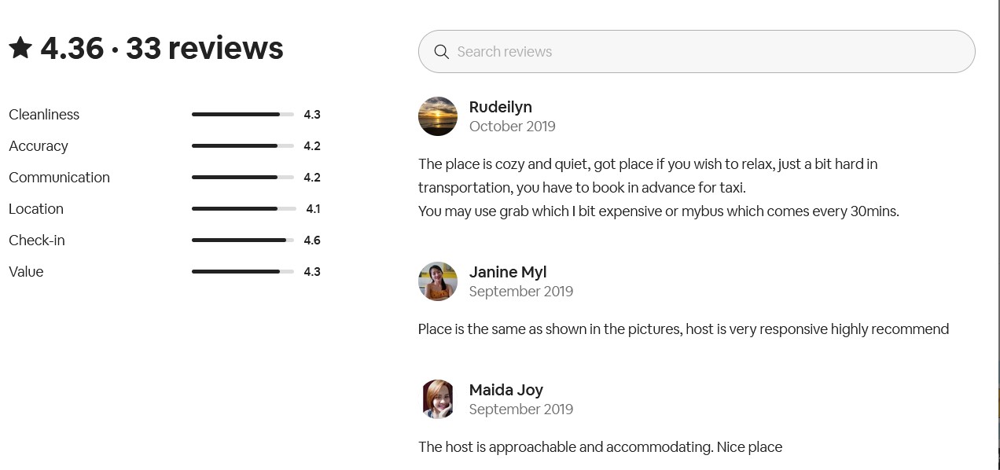The image size is (1000, 470).
Task: Click the Cleanliness category label
Action: (44, 115)
